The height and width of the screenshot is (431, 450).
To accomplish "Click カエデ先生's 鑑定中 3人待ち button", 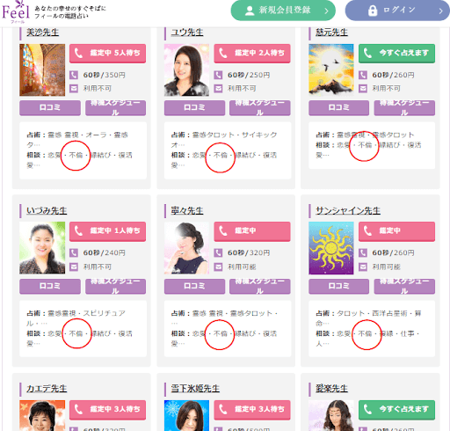I will pos(107,410).
